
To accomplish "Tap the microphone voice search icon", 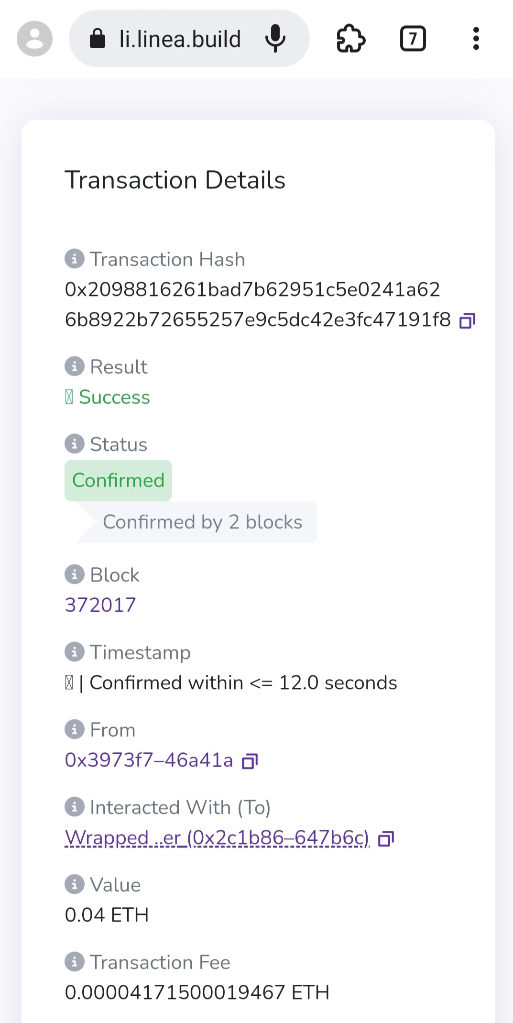I will (x=275, y=39).
